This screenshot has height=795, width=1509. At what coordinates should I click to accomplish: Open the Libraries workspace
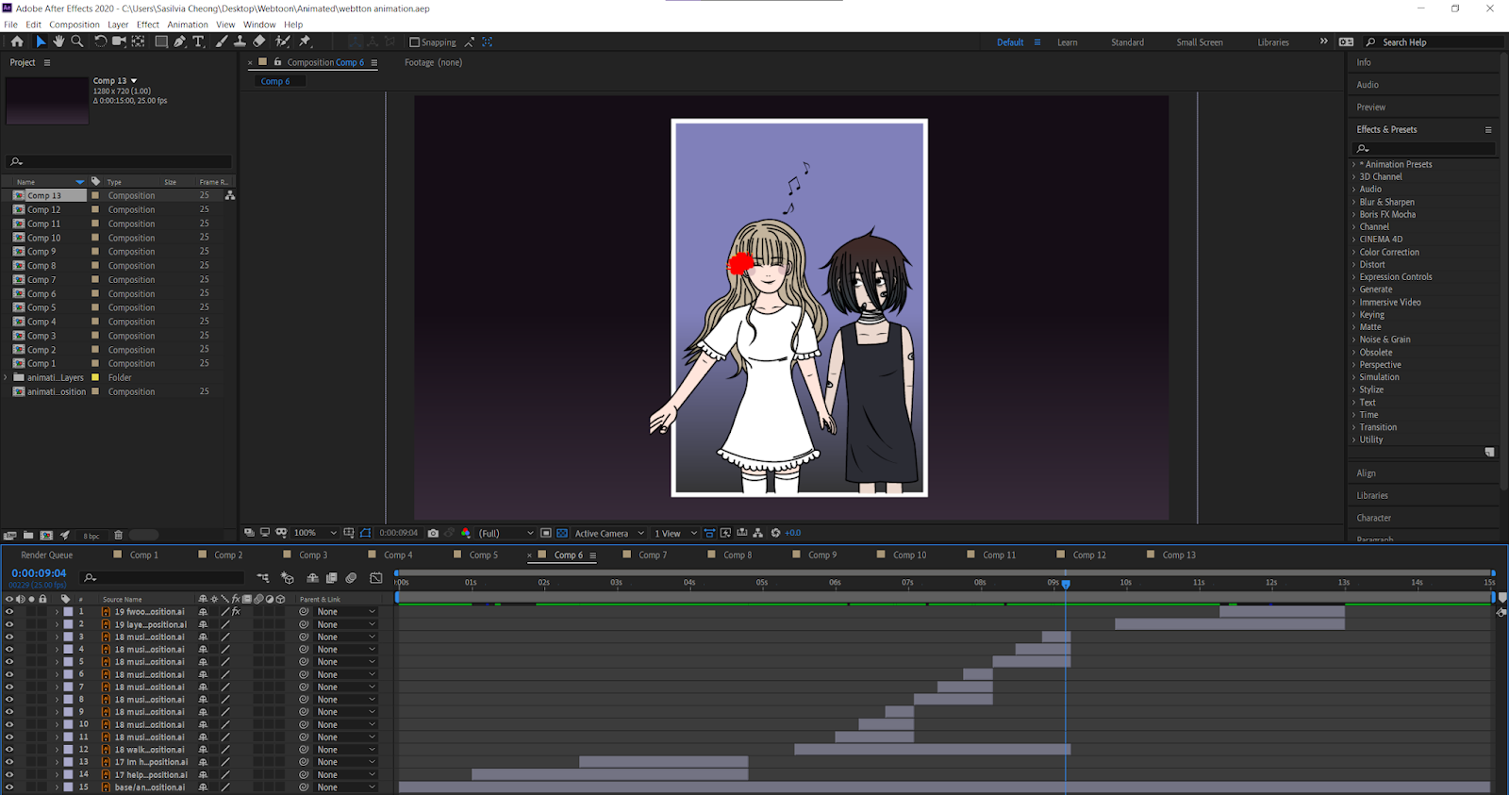[x=1273, y=42]
